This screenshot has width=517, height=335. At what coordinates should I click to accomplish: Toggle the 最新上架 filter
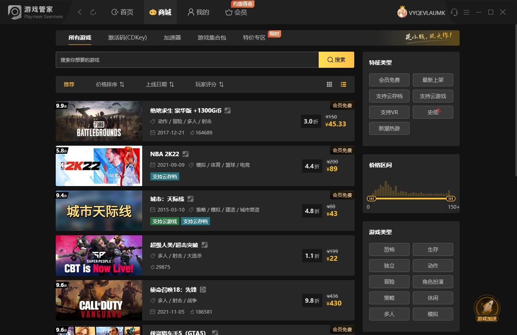point(433,80)
